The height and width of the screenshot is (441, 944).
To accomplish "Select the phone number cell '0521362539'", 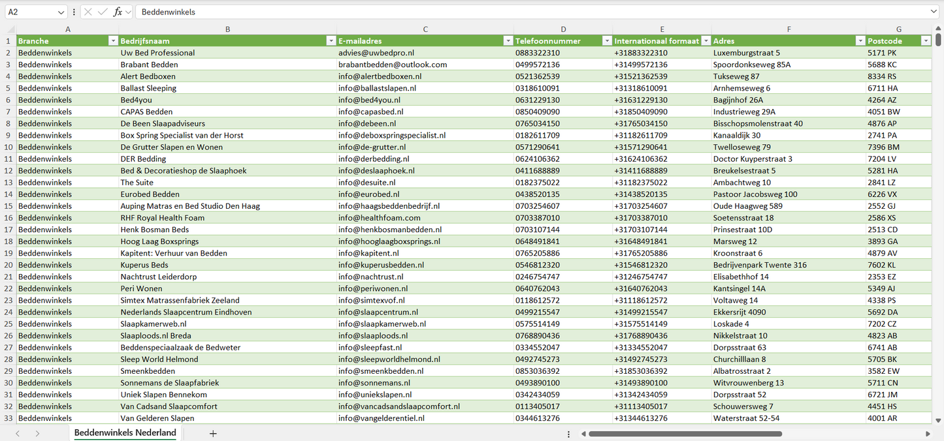I will coord(563,76).
